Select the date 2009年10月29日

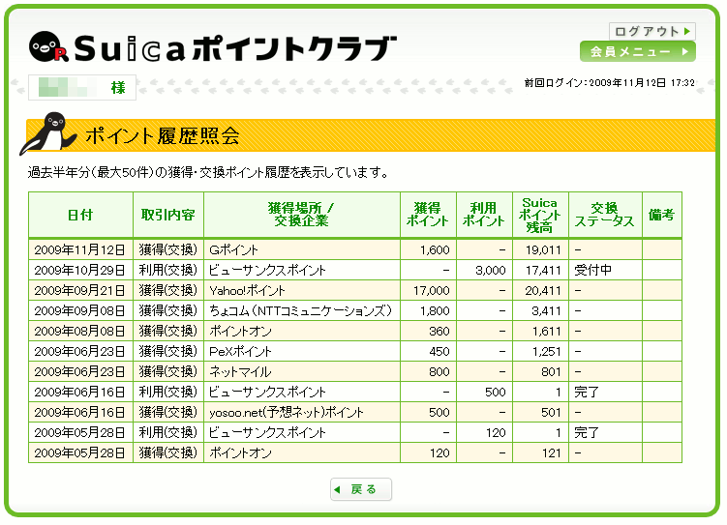click(x=79, y=271)
